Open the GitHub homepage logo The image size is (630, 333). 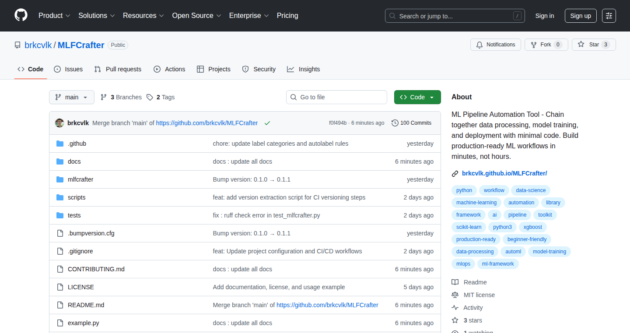[x=21, y=15]
